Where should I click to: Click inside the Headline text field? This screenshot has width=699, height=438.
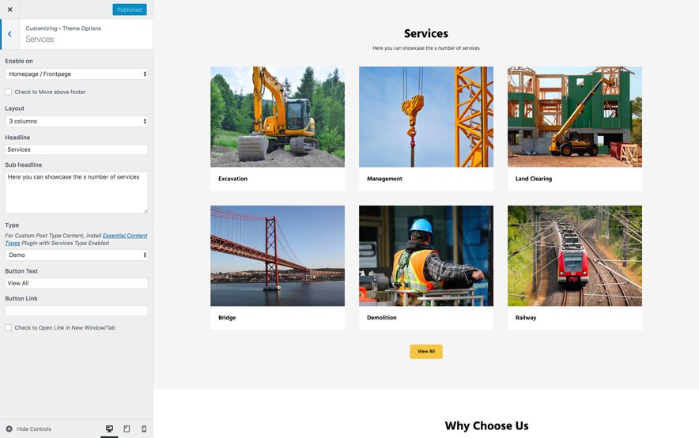pyautogui.click(x=76, y=149)
